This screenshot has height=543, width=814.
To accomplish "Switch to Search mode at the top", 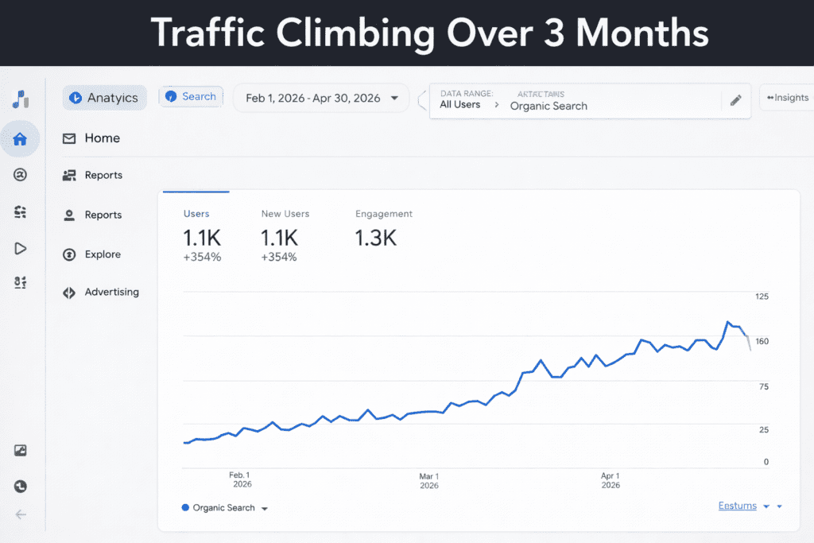I will tap(191, 96).
